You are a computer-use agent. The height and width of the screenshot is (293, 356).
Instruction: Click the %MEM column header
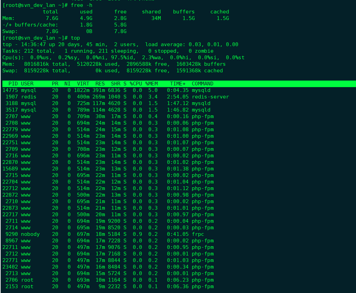pyautogui.click(x=151, y=84)
